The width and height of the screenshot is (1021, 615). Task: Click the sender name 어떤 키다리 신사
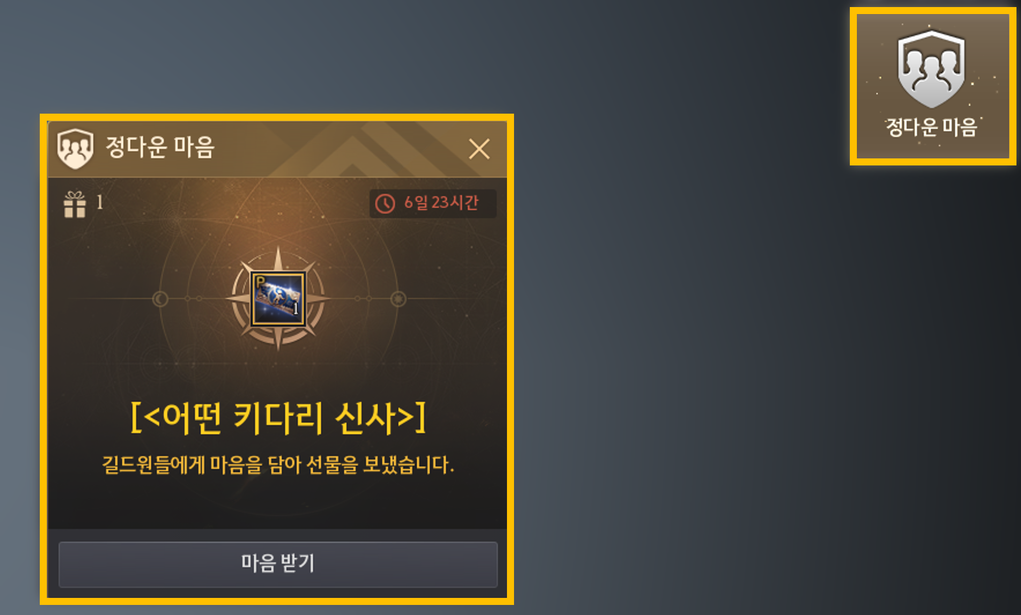pos(278,418)
